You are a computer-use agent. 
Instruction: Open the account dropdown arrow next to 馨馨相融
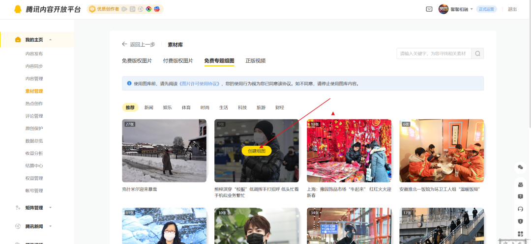pyautogui.click(x=472, y=9)
